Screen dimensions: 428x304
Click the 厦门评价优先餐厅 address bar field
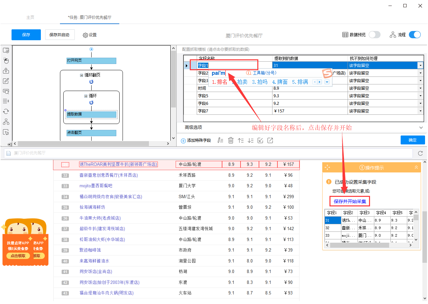pos(208,153)
